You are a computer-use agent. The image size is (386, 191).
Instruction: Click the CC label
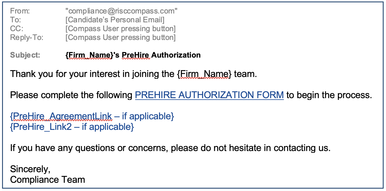tap(17, 29)
